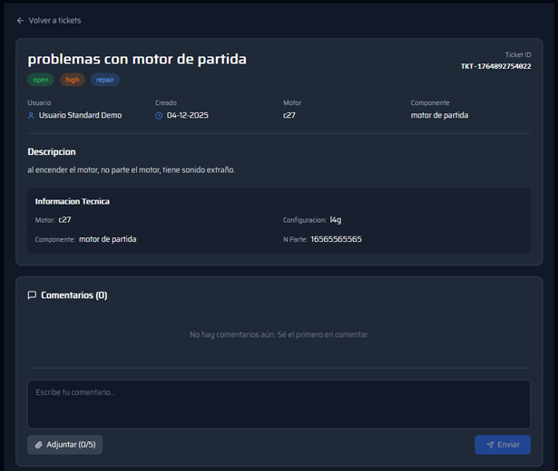The image size is (558, 471).
Task: Click the green open status badge
Action: click(x=41, y=80)
